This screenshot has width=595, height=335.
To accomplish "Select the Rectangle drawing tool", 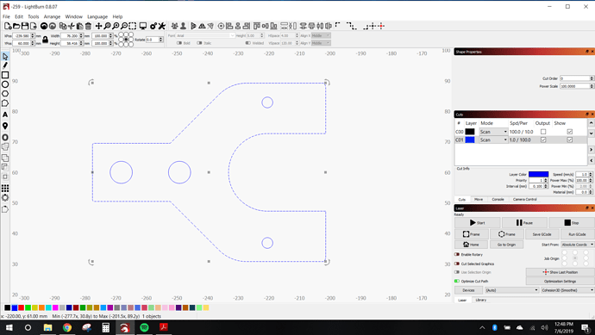I will 5,75.
